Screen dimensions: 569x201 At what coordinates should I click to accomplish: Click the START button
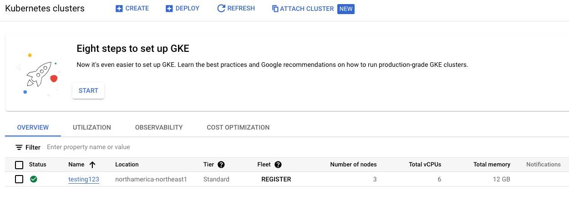[x=88, y=90]
